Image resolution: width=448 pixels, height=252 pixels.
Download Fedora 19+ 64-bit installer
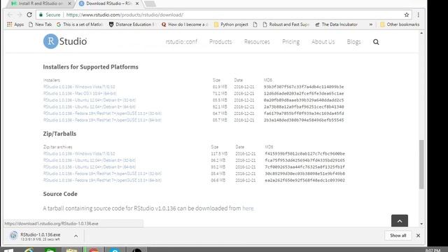(102, 120)
